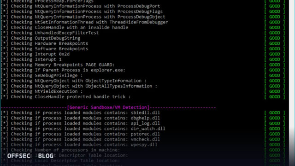Select the NtYieldExecution check line
Viewport: 295px width, 166px height.
pos(42,91)
